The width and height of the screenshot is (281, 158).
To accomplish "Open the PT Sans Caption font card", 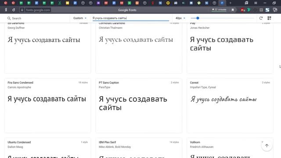I will click(x=139, y=106).
